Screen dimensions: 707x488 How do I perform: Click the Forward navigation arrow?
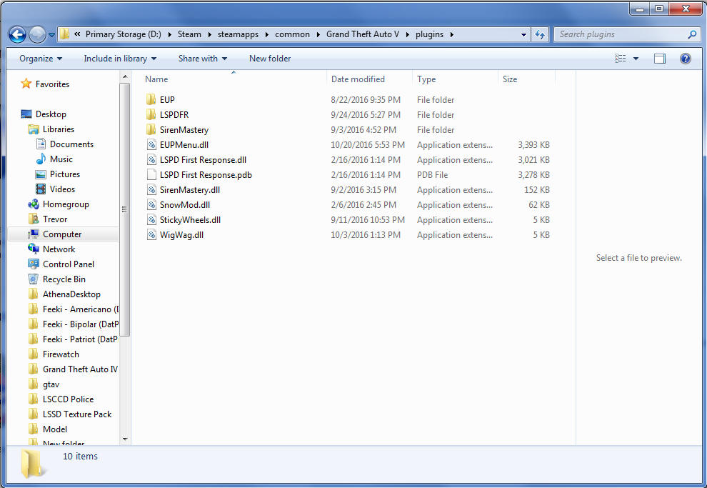[x=37, y=34]
